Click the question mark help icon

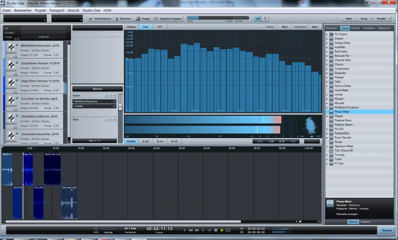(x=265, y=19)
